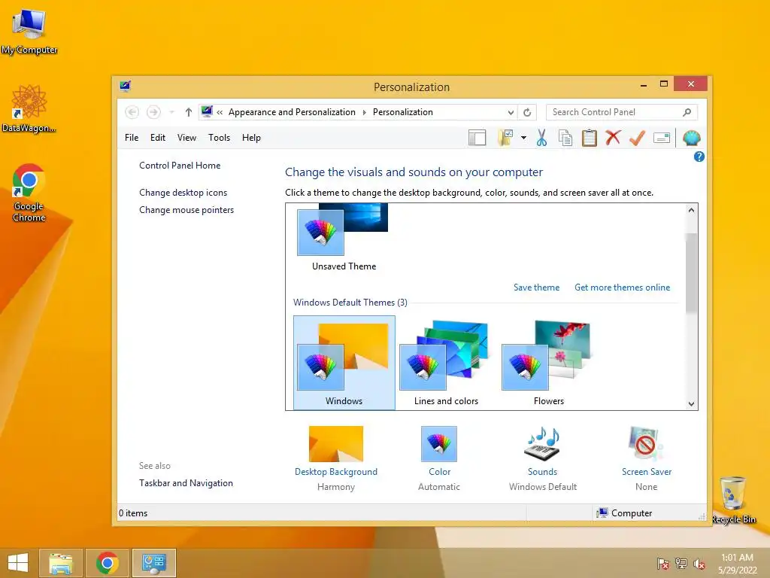Image resolution: width=770 pixels, height=578 pixels.
Task: Click Change desktop icons link
Action: [183, 193]
